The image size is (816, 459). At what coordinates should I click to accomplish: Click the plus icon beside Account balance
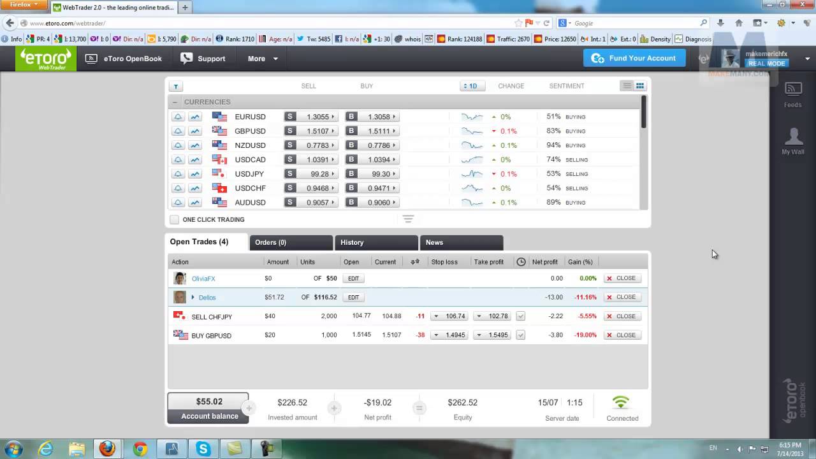click(x=249, y=408)
